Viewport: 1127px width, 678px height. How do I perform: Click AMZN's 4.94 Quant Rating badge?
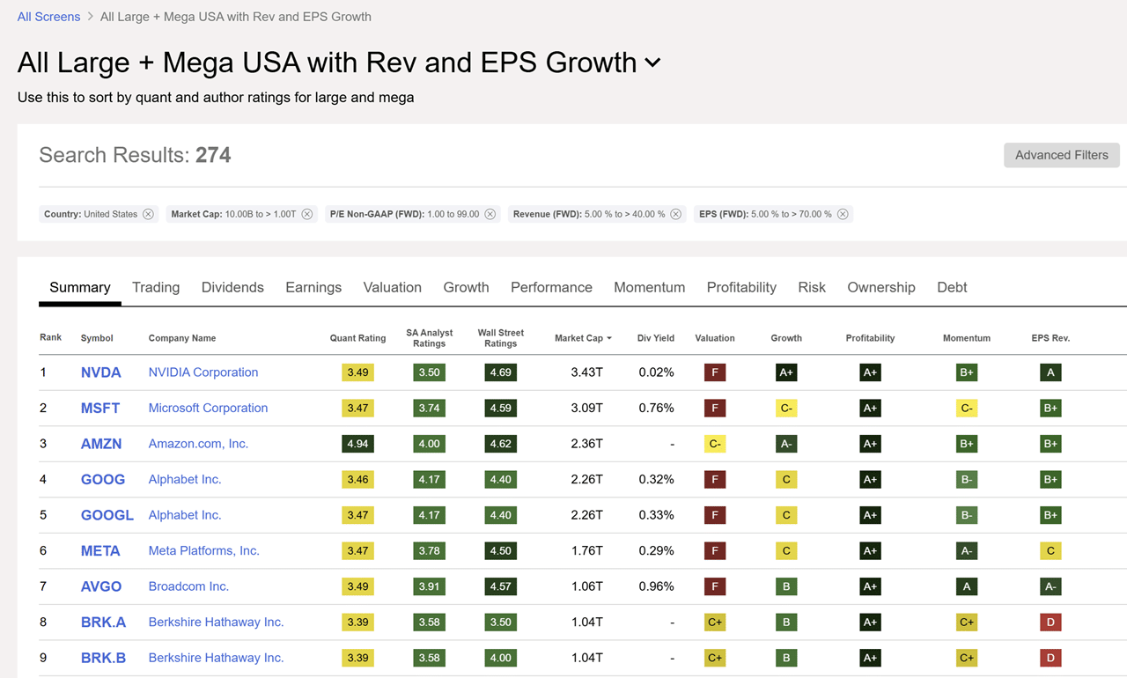tap(357, 444)
